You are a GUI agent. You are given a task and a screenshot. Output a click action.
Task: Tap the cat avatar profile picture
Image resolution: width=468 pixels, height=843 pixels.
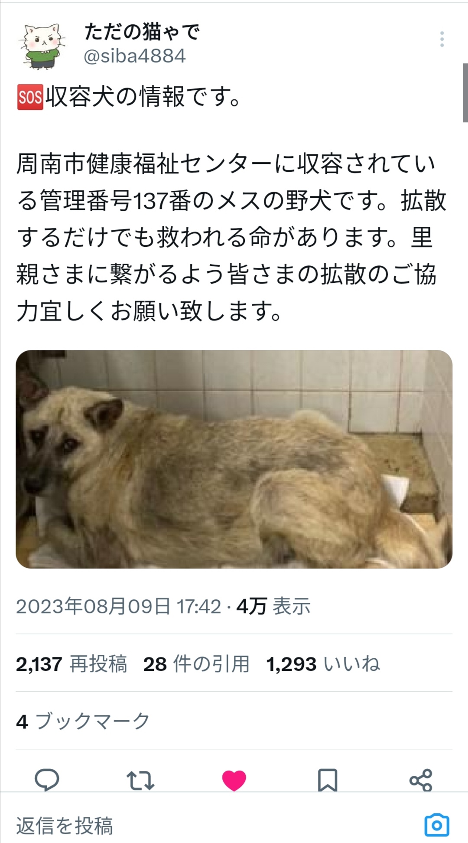pos(42,46)
